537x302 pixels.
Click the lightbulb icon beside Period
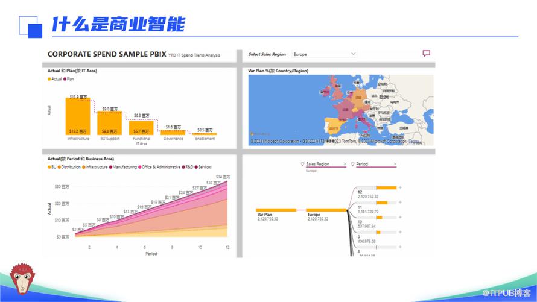pyautogui.click(x=352, y=164)
